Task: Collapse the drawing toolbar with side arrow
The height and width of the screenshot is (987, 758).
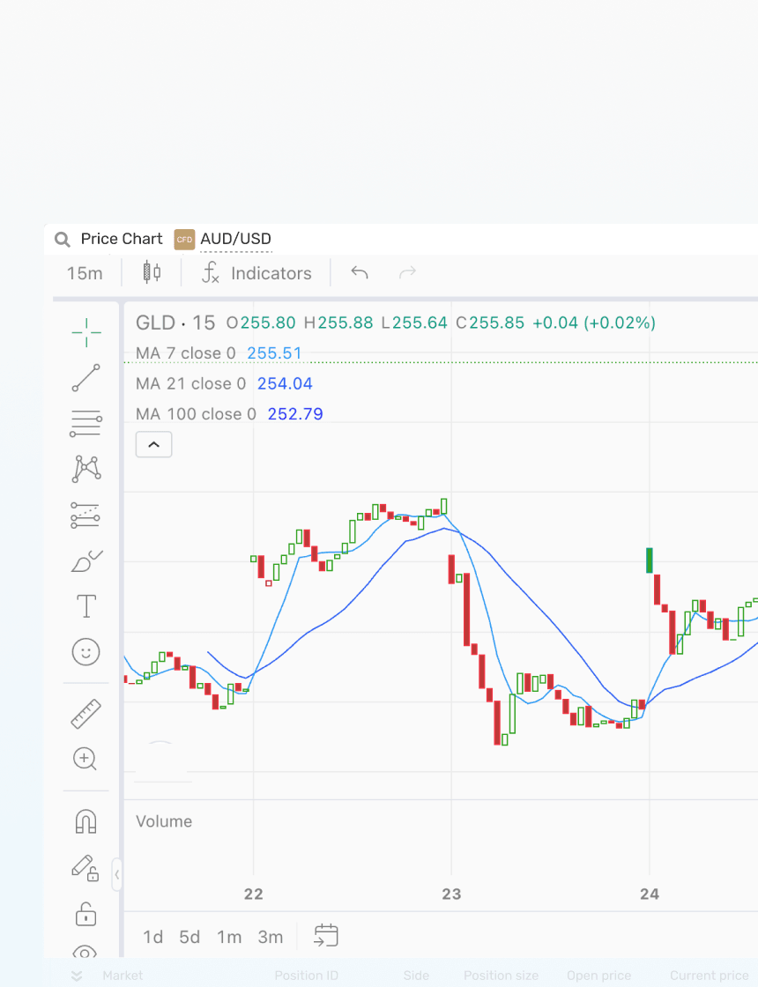Action: [x=116, y=874]
